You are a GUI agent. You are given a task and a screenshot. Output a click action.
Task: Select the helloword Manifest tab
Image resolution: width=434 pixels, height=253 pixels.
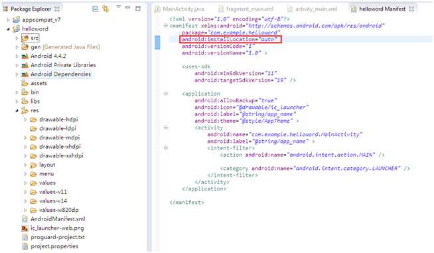382,9
